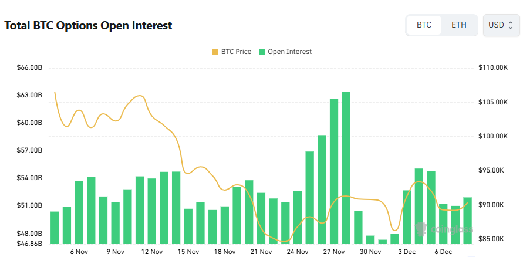
Task: Click the $63.00B y-axis label
Action: pos(29,95)
